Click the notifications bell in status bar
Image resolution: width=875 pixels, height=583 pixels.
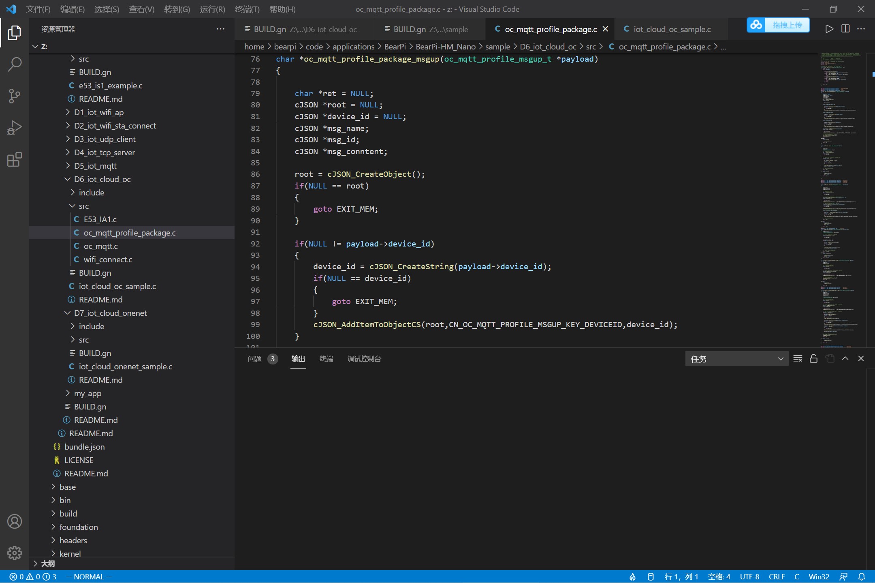point(862,577)
